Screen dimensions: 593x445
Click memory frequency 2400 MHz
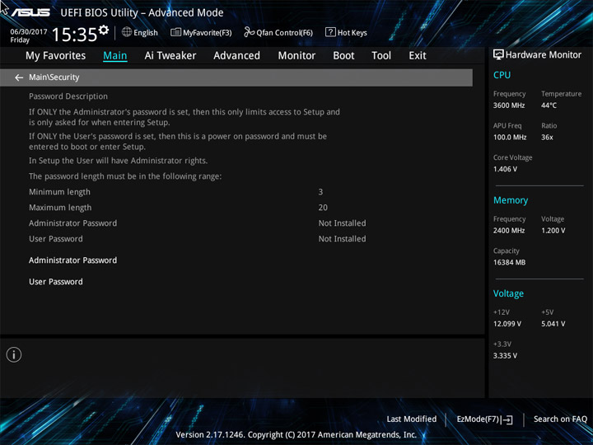tap(509, 231)
